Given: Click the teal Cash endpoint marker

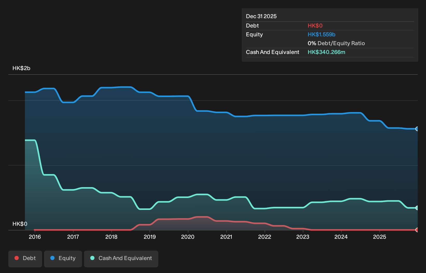Looking at the screenshot, I should point(417,208).
